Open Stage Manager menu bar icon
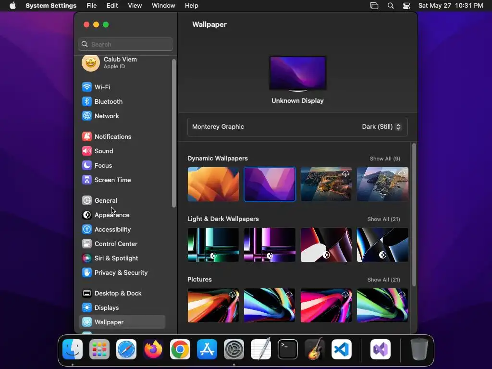 coord(374,6)
